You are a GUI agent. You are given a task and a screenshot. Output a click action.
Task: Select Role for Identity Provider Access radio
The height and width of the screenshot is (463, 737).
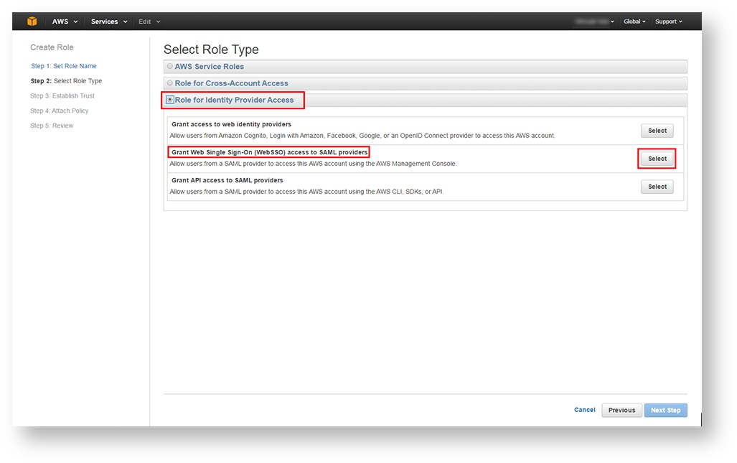[170, 100]
